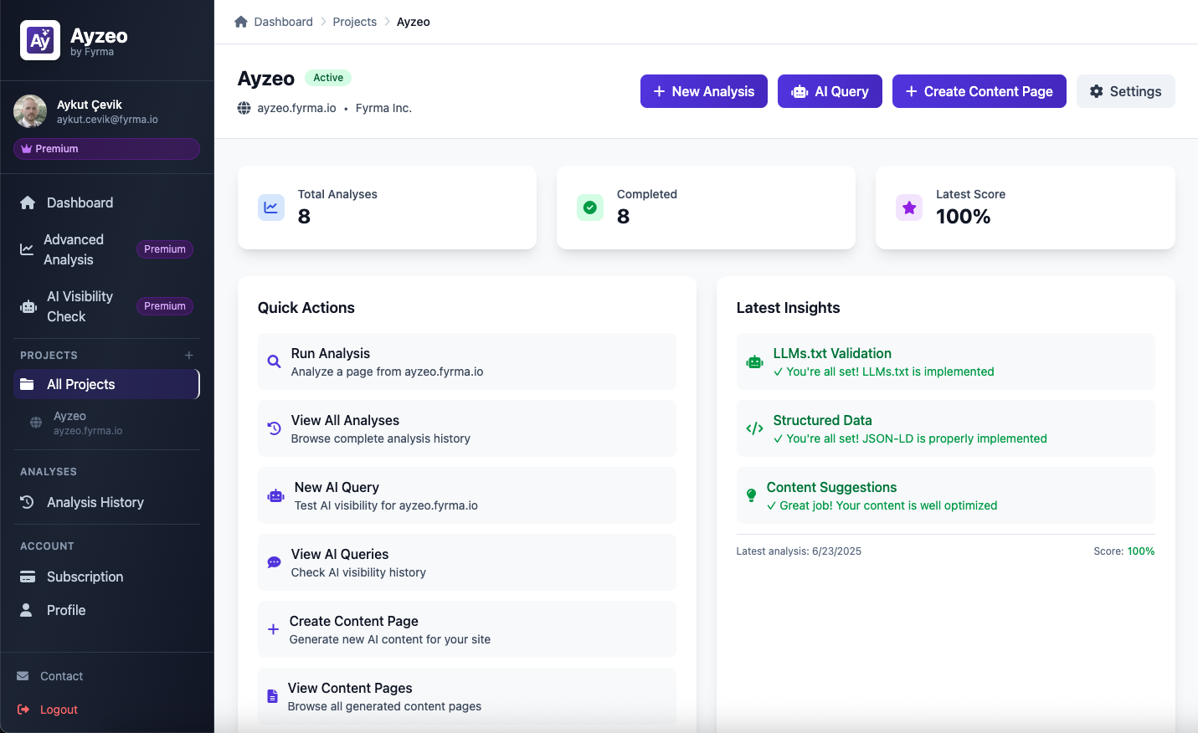The width and height of the screenshot is (1198, 733).
Task: Open View Content Pages quick action
Action: [x=467, y=696]
